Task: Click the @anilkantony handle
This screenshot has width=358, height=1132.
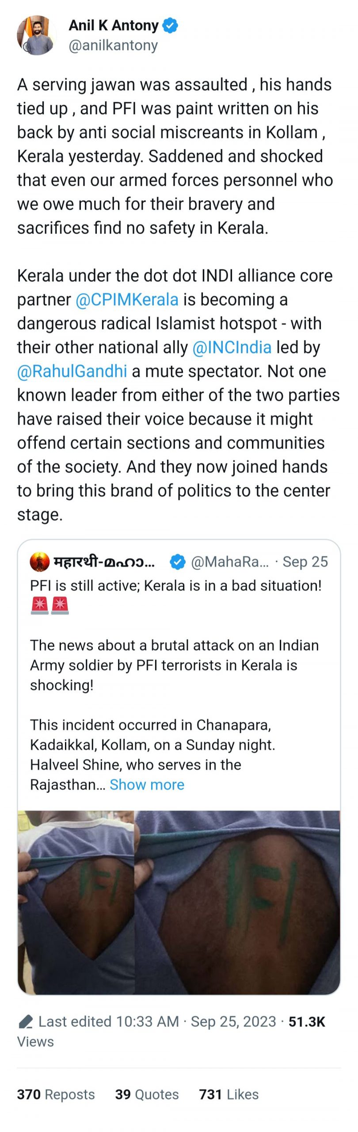Action: click(x=113, y=45)
